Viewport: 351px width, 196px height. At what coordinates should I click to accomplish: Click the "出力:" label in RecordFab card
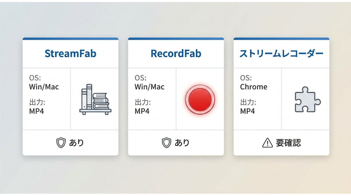[x=143, y=103]
